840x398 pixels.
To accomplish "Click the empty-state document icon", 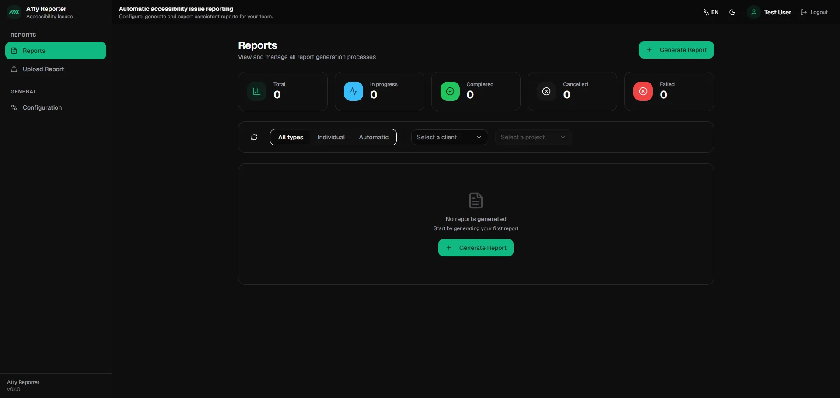I will [x=476, y=201].
